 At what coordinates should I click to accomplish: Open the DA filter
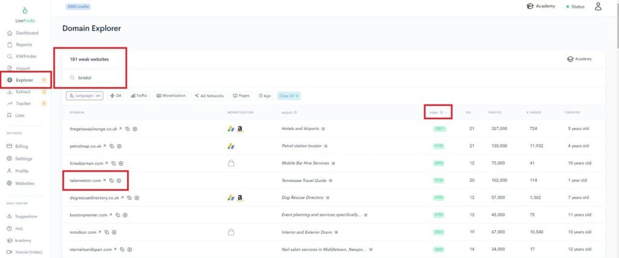pyautogui.click(x=115, y=96)
